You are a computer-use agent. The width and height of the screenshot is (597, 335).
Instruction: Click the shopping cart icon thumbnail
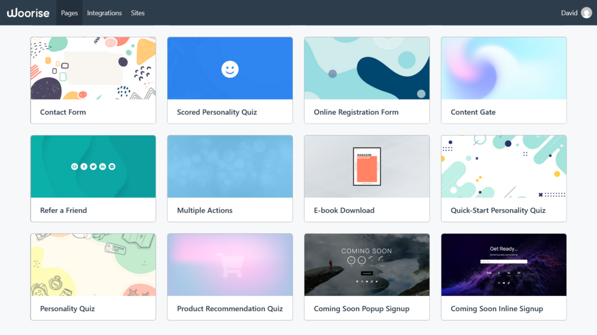click(230, 265)
